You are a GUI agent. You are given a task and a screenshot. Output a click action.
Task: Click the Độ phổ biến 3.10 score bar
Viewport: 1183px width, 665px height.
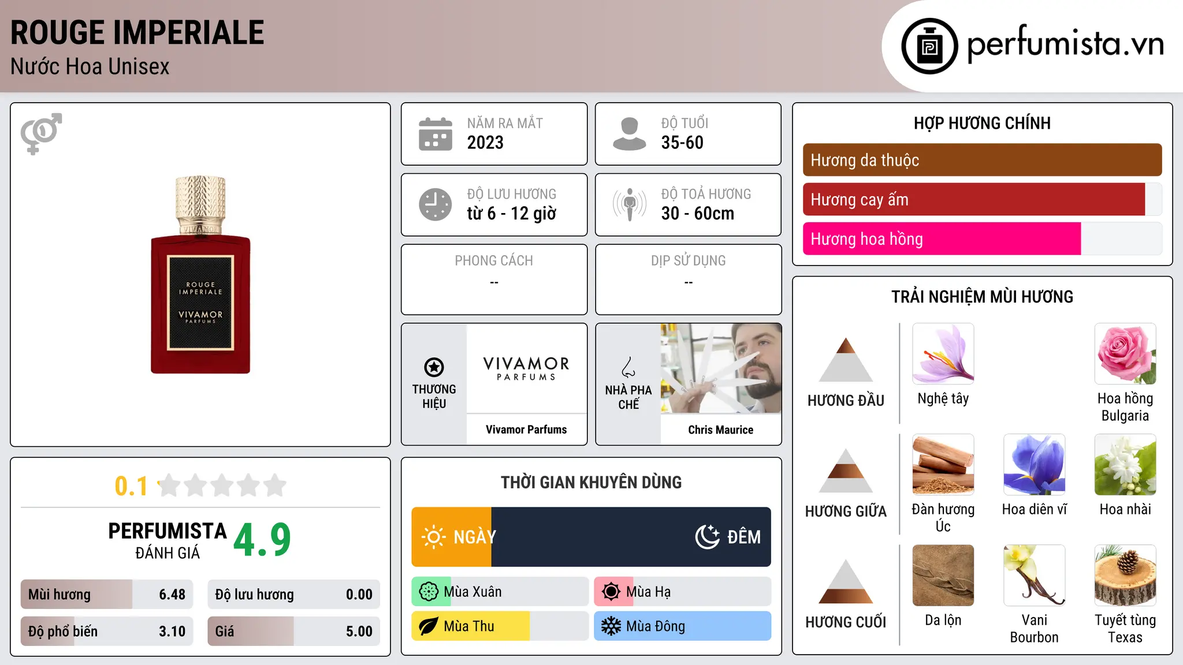pyautogui.click(x=107, y=632)
